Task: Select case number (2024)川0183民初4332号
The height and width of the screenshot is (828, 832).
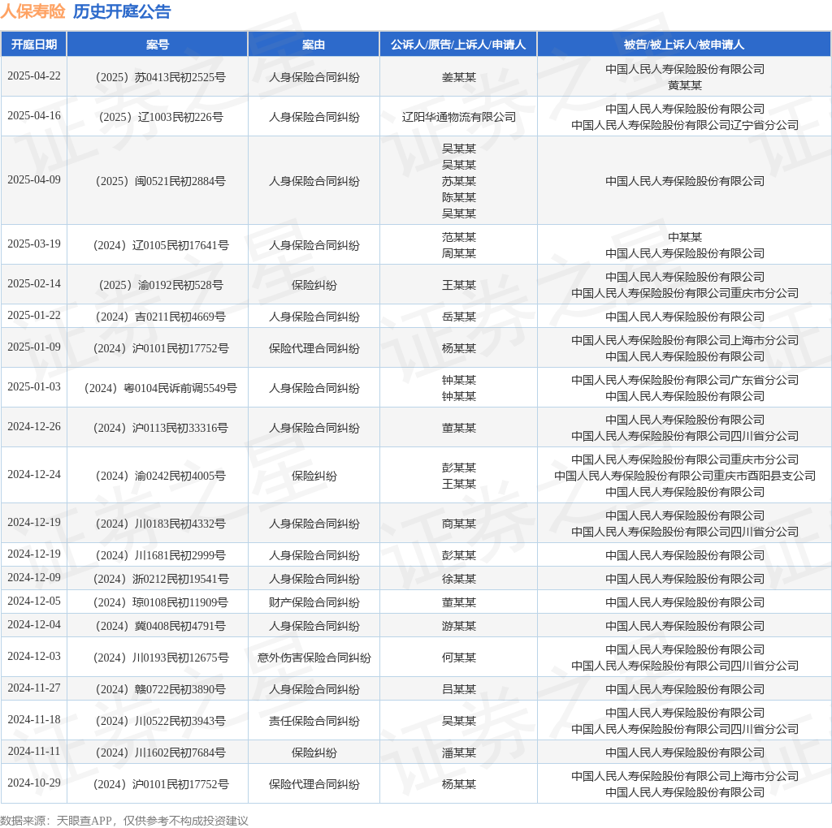Action: click(158, 524)
